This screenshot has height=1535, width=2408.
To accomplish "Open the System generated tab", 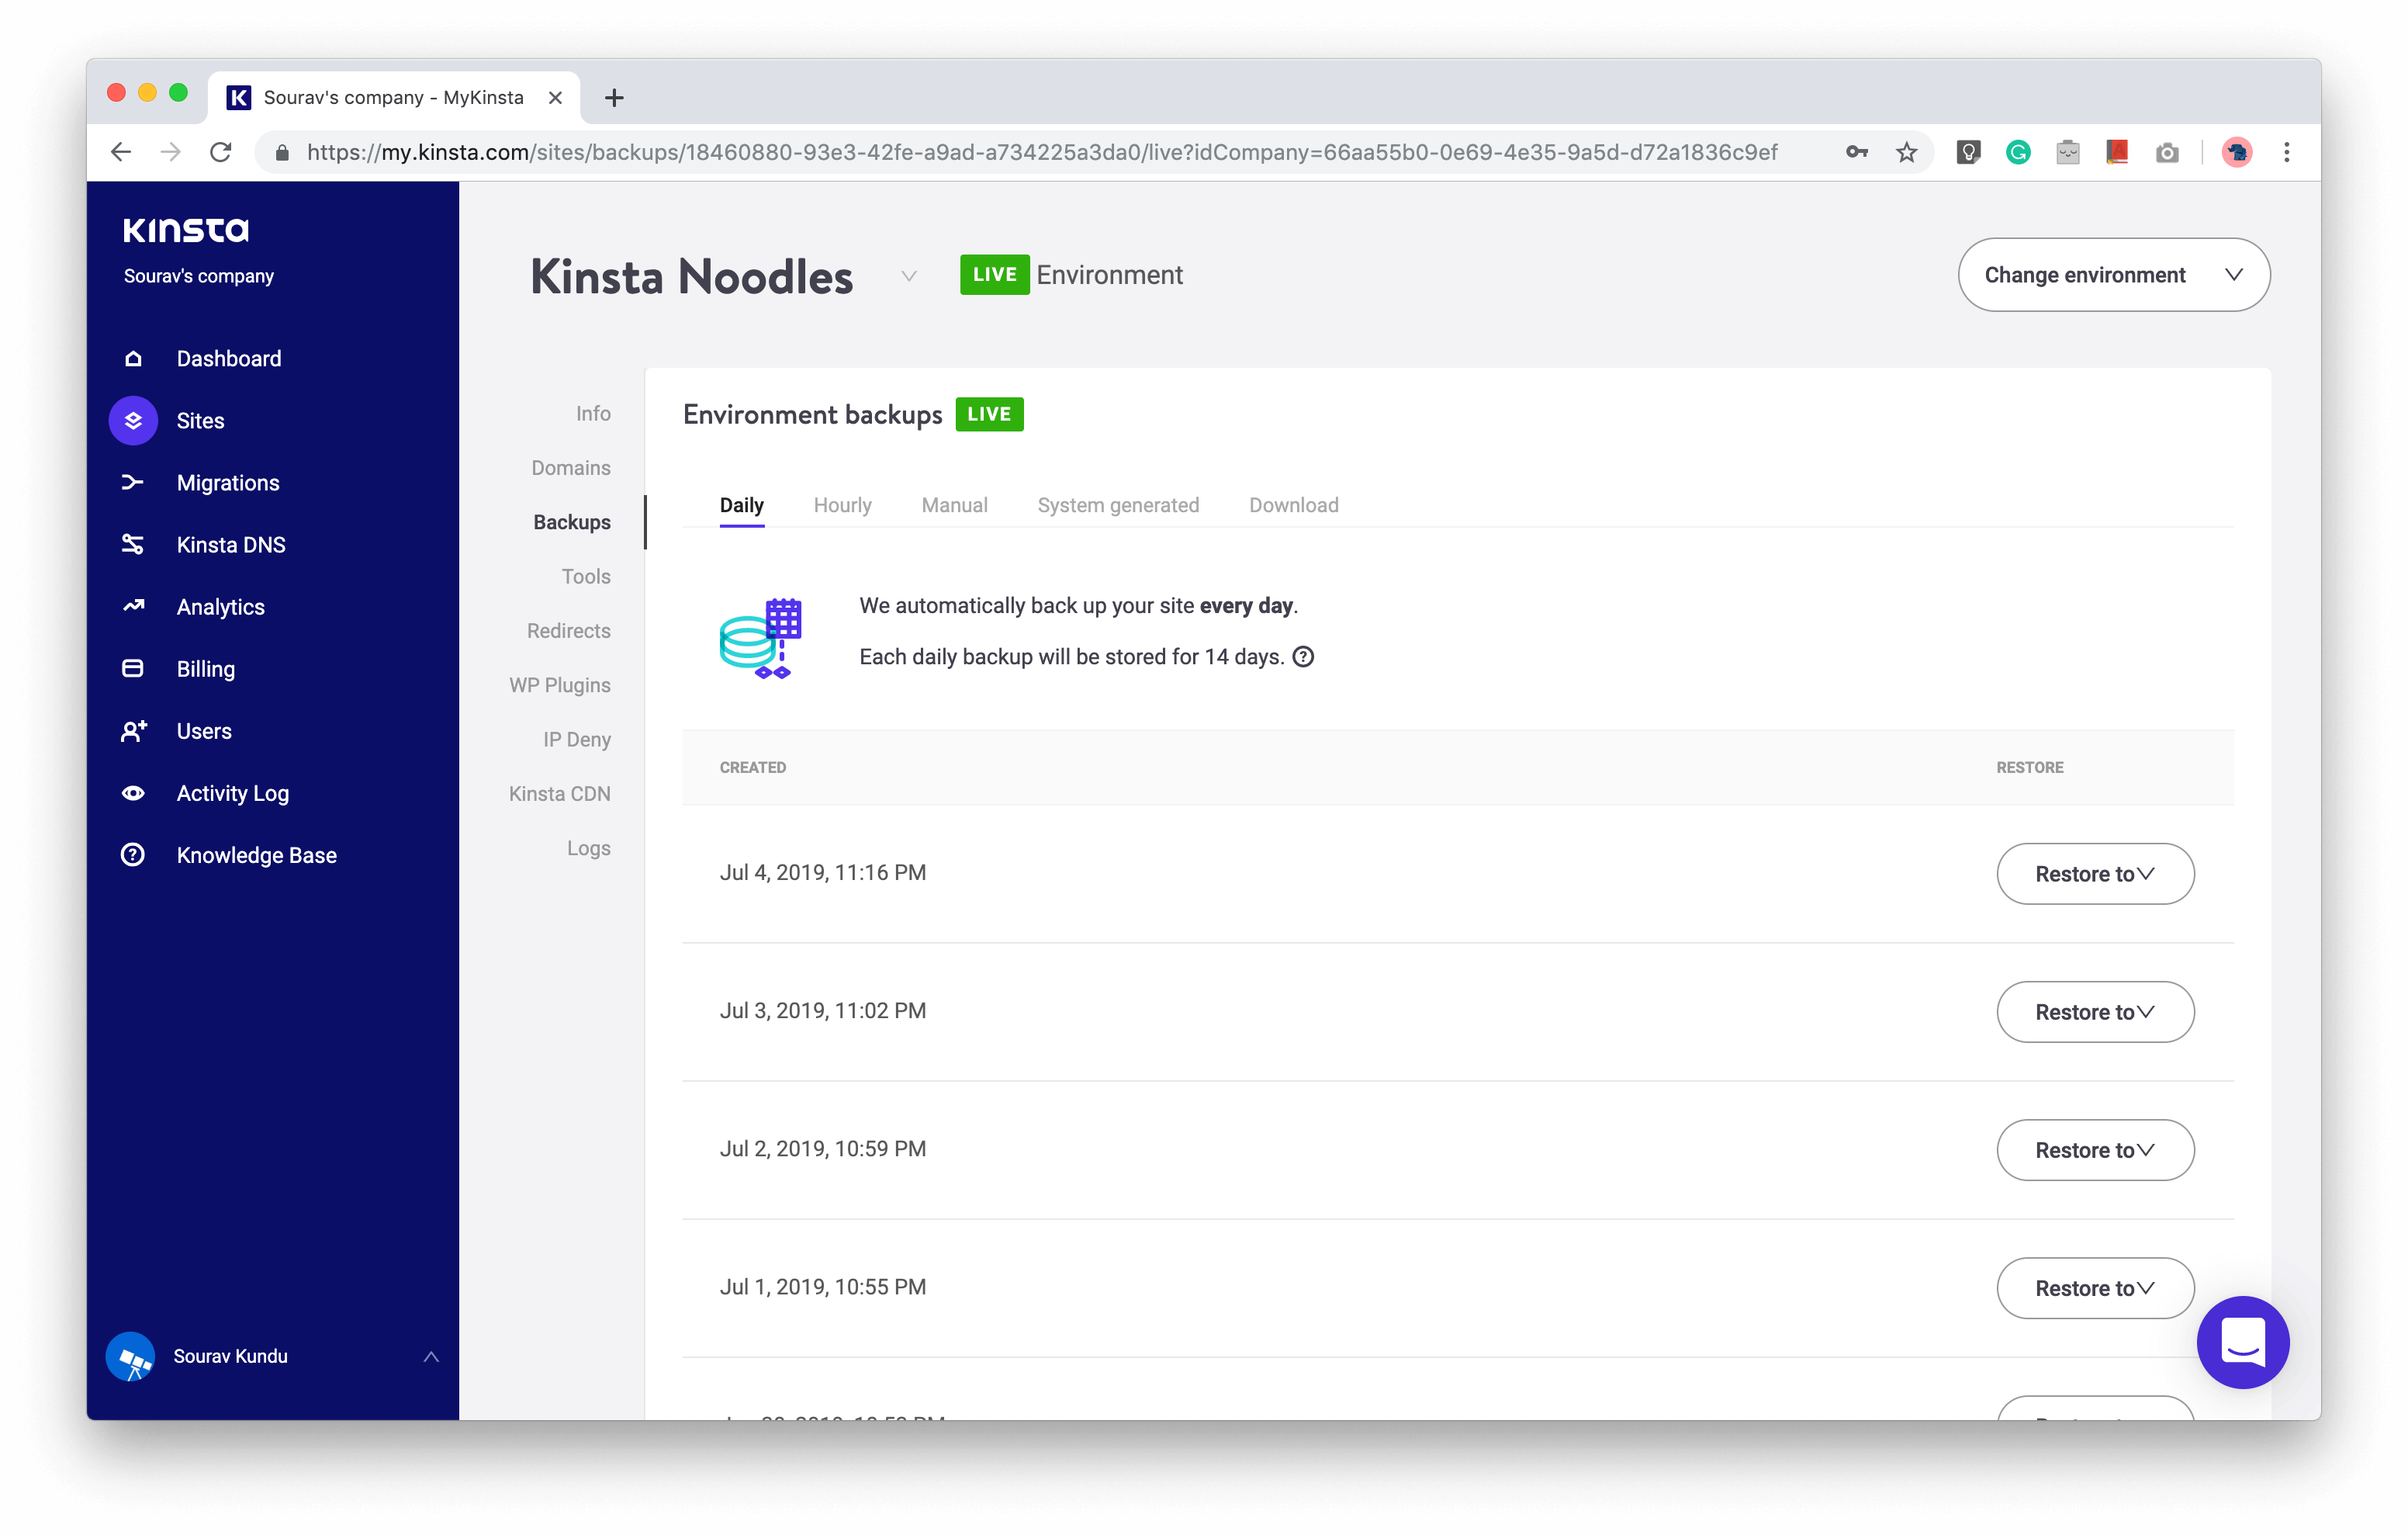I will 1118,504.
